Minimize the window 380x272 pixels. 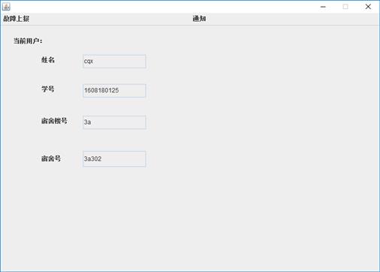click(323, 7)
